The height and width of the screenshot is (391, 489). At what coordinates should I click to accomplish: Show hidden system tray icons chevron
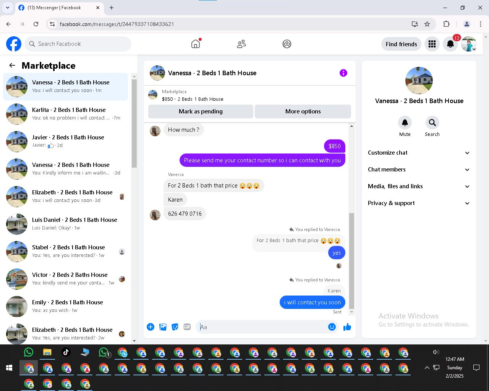(427, 368)
